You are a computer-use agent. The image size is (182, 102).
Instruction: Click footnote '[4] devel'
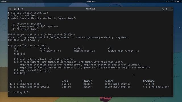tap(20, 73)
